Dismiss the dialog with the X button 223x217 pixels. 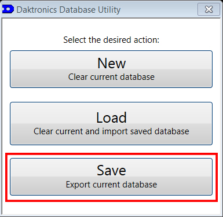(x=209, y=9)
